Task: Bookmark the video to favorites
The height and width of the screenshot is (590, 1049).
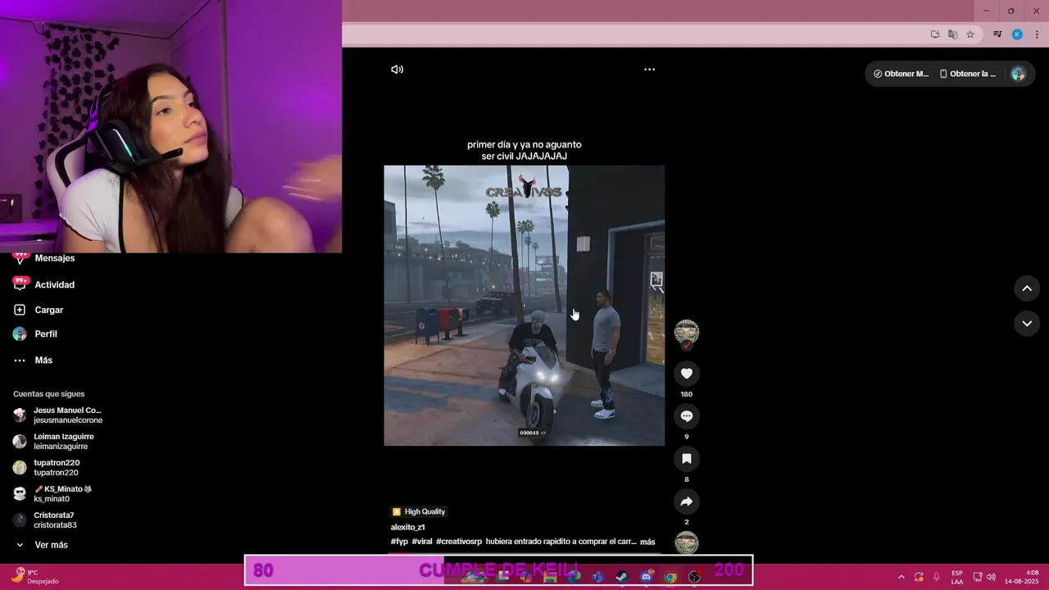Action: [x=687, y=459]
